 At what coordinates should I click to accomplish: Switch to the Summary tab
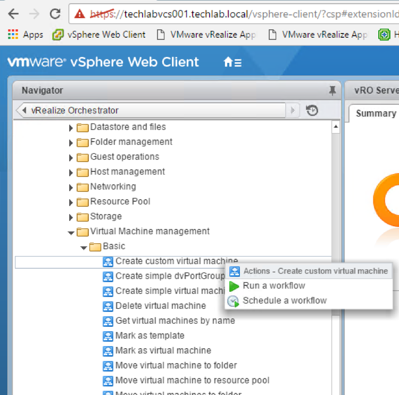[376, 113]
